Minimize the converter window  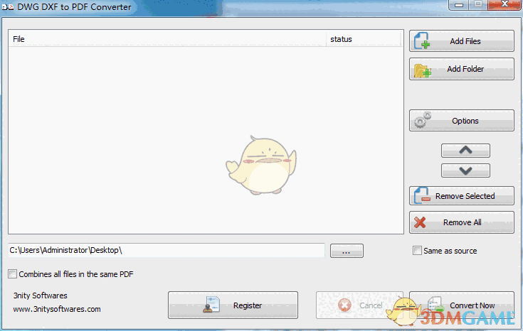coord(459,5)
